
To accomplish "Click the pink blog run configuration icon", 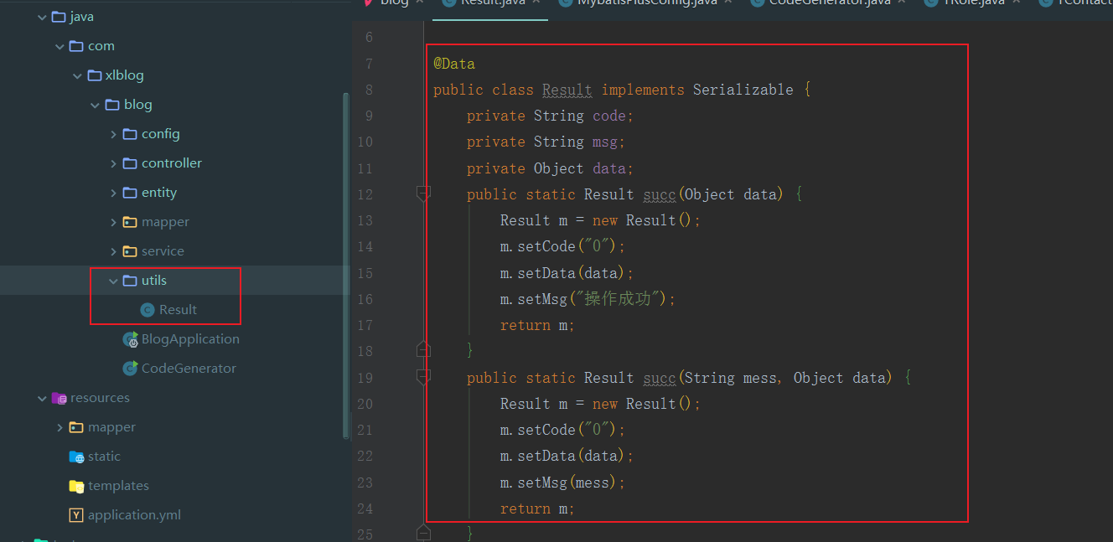I will point(369,3).
